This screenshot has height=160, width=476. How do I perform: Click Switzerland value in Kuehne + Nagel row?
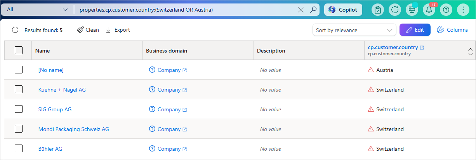[390, 90]
